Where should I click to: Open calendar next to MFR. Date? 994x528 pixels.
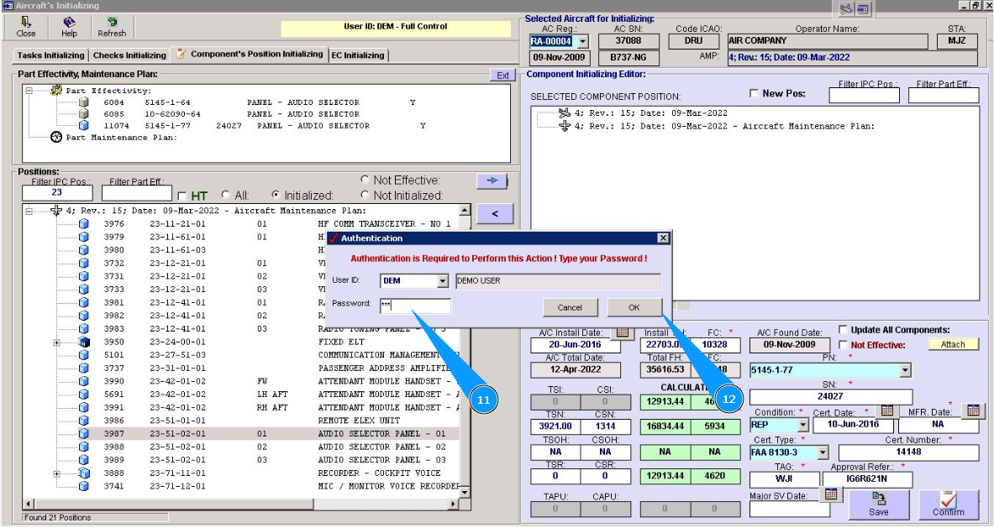point(973,410)
